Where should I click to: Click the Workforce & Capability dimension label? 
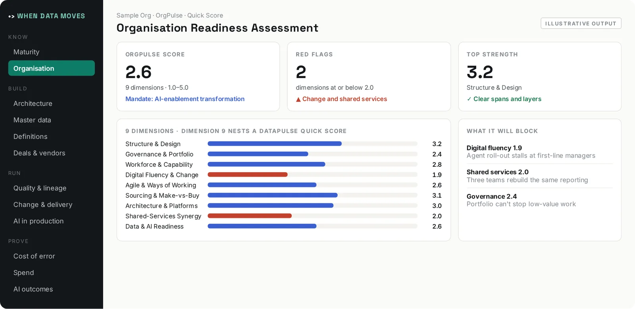pos(159,164)
